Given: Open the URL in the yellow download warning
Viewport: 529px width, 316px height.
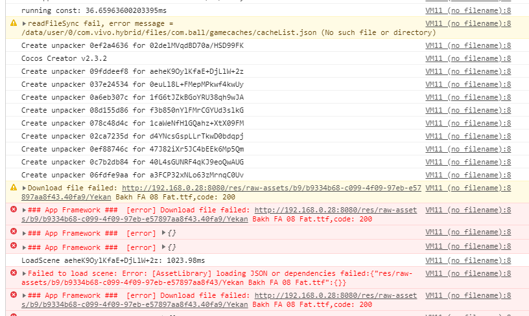Looking at the screenshot, I should coord(272,188).
